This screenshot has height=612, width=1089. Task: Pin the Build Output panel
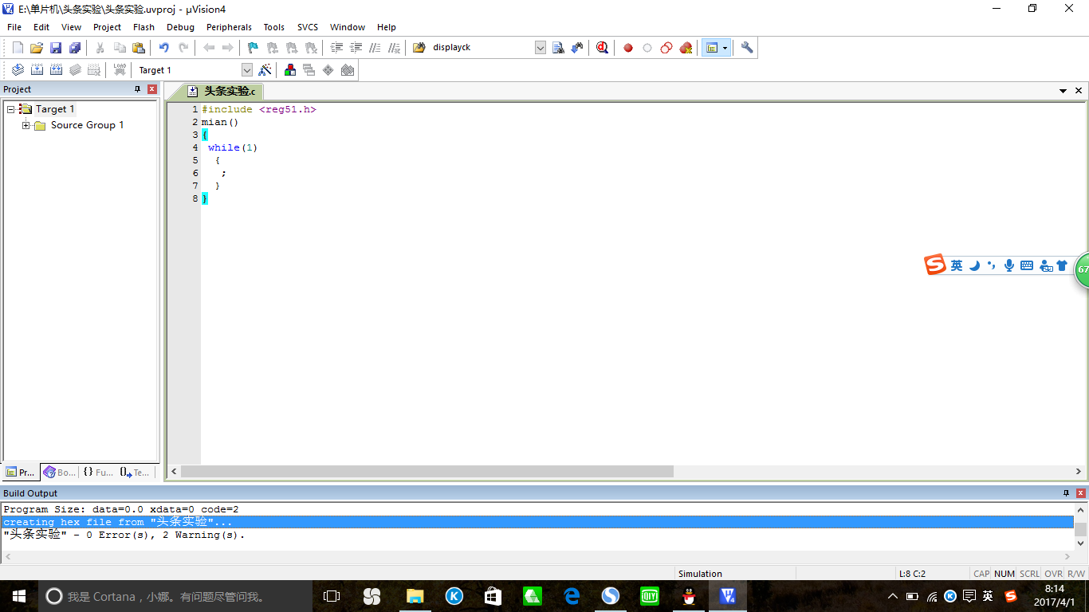(1067, 493)
